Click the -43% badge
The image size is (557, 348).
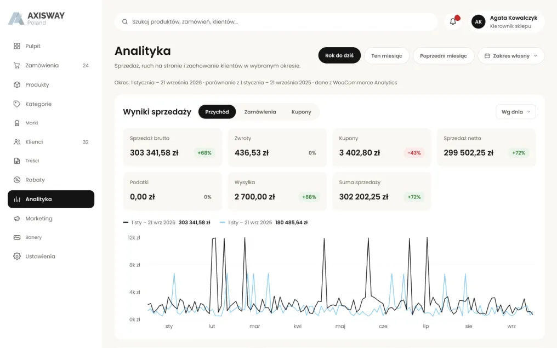click(414, 153)
